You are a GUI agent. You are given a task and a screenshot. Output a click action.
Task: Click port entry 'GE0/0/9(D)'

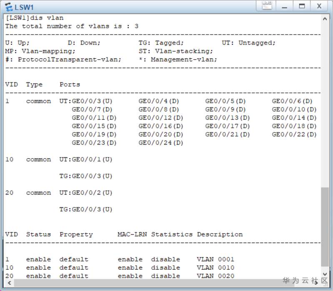click(225, 109)
